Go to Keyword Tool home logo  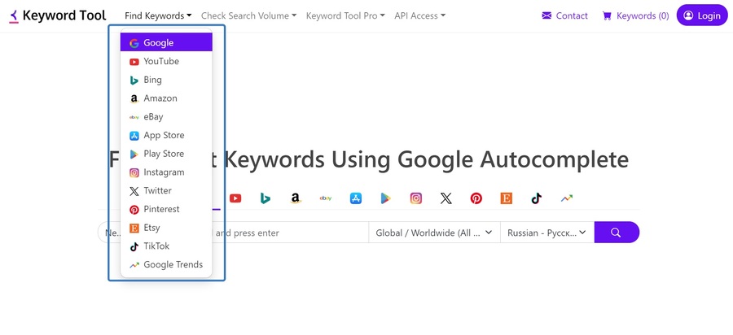coord(58,15)
